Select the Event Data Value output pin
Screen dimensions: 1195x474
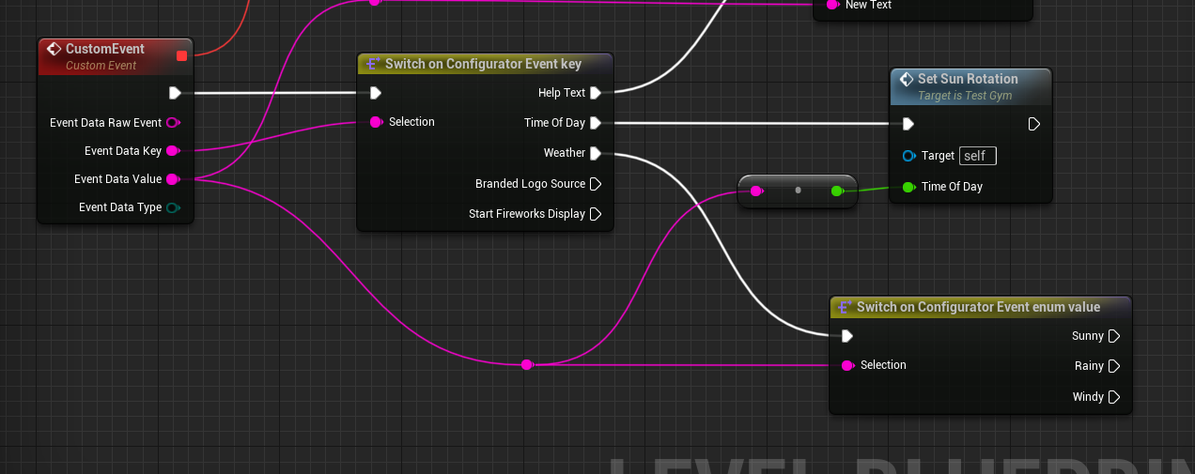173,178
